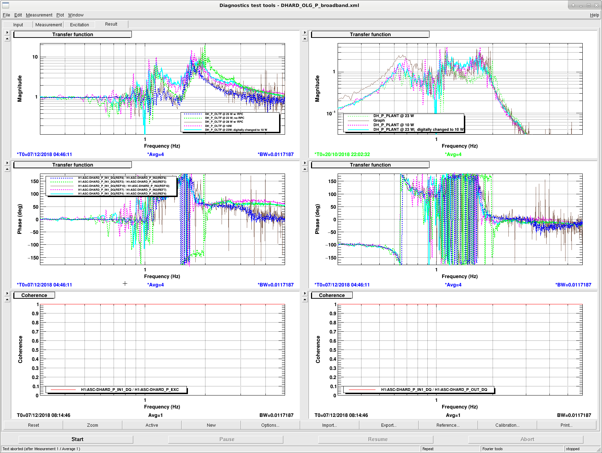Open the Export... dialog button
The image size is (602, 453).
pyautogui.click(x=389, y=425)
